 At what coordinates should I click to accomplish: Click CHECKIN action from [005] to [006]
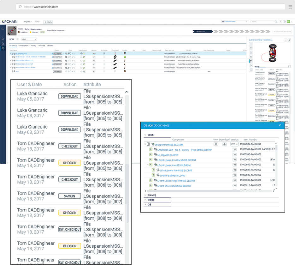[x=70, y=163]
